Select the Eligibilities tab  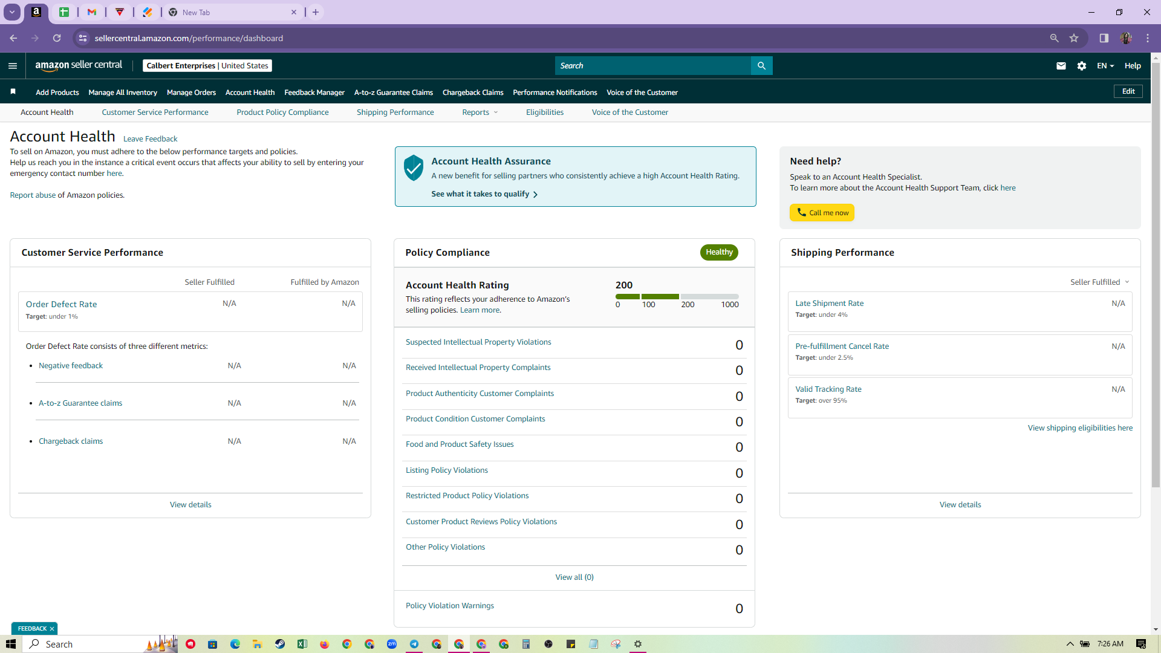544,112
